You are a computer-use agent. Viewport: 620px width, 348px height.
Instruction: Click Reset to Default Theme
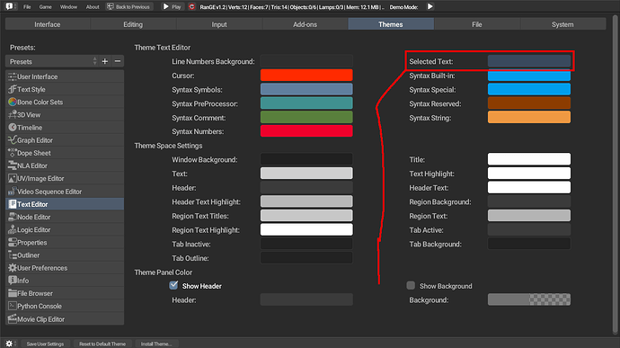(x=102, y=344)
